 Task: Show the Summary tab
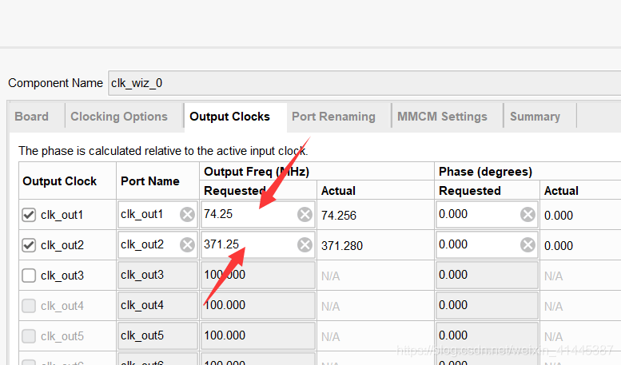pyautogui.click(x=535, y=117)
